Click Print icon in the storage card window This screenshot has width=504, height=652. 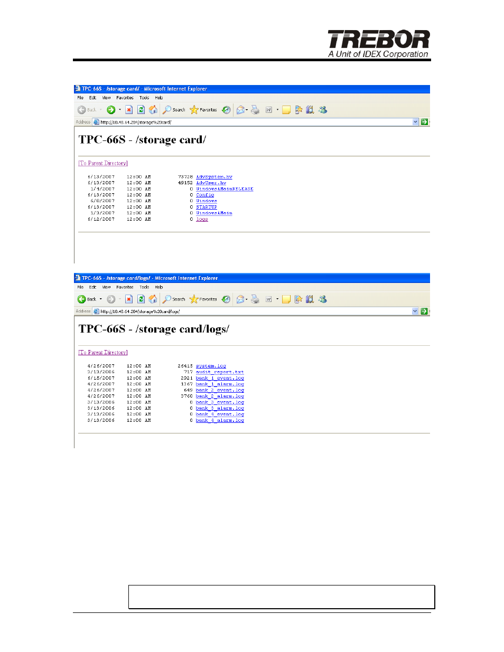click(x=255, y=110)
